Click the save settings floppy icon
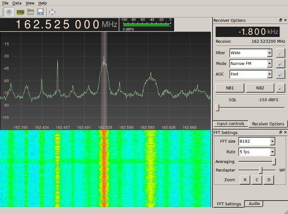 40,12
